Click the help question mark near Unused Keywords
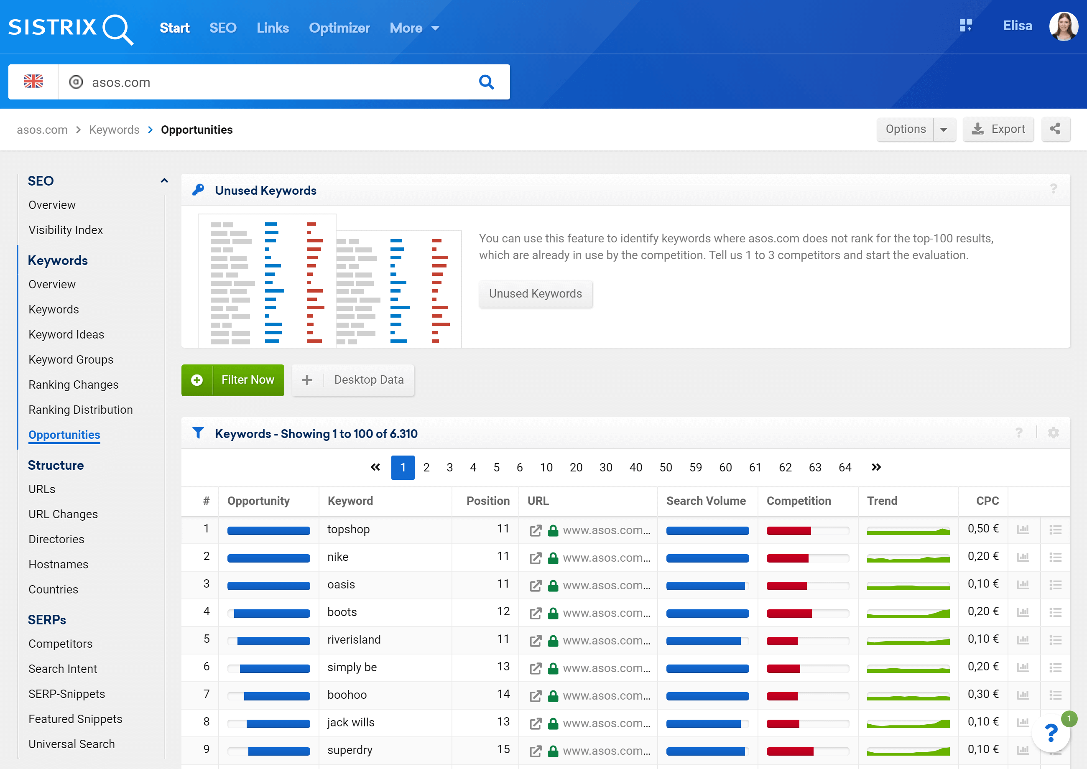Screen dimensions: 1087x769 [x=1054, y=189]
